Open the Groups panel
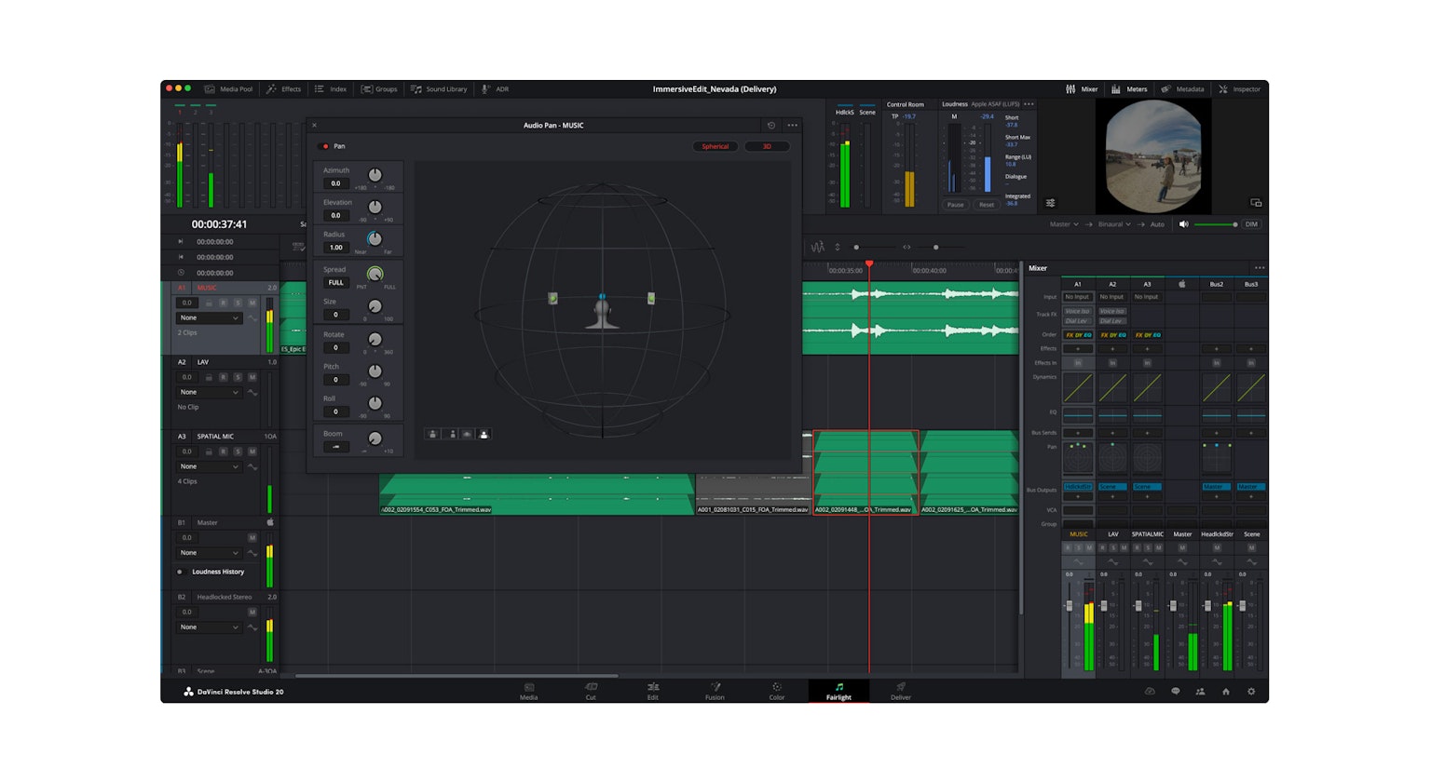This screenshot has height=782, width=1431. tap(380, 88)
